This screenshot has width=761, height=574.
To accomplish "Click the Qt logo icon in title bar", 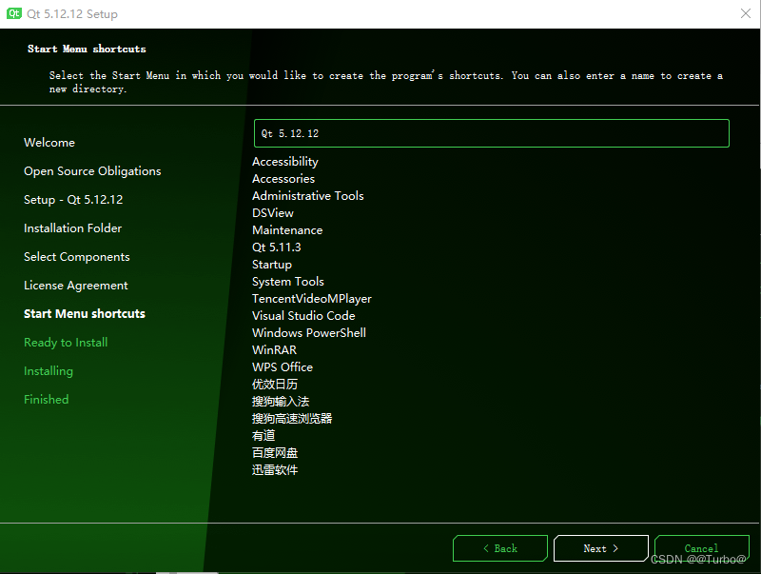I will coord(13,13).
